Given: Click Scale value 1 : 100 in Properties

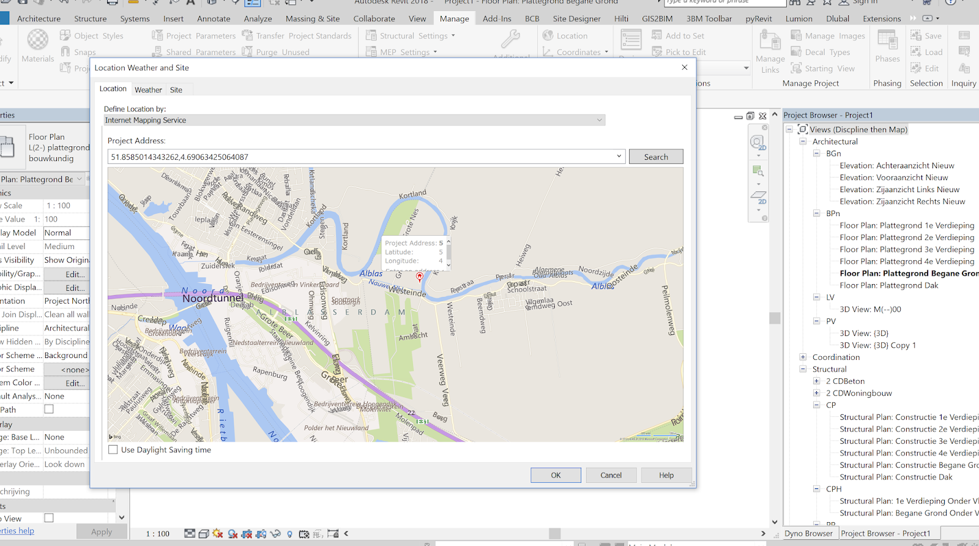Looking at the screenshot, I should [66, 206].
